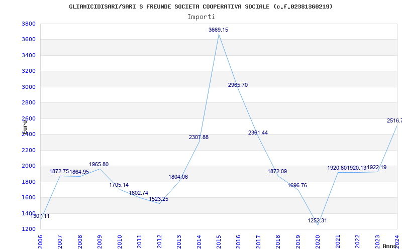
Task: Click the 1965.80 data label
Action: (x=98, y=165)
